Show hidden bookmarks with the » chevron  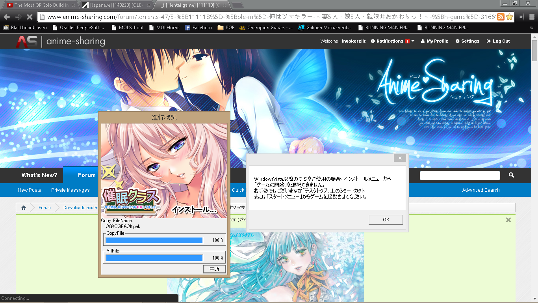[532, 28]
